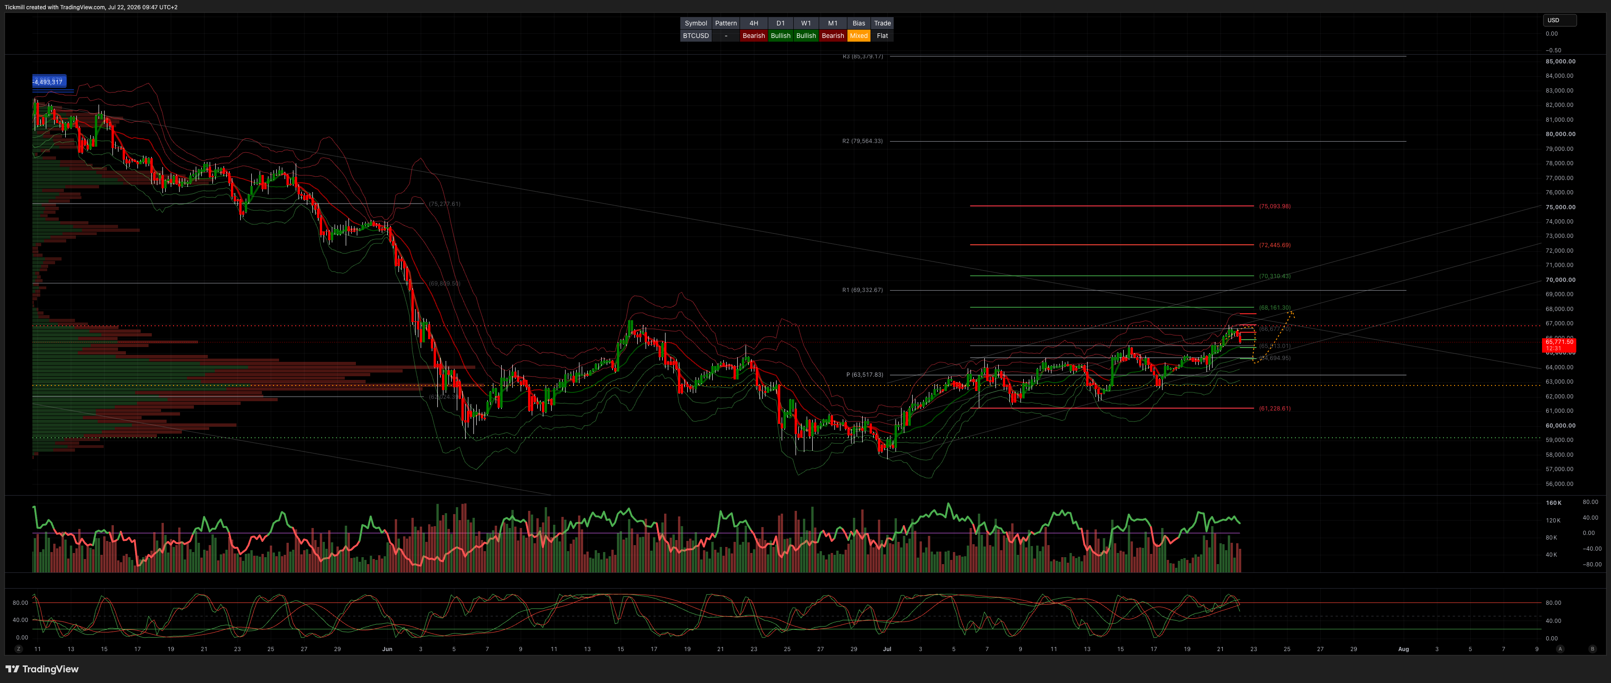Click the M1 column header
1611x683 pixels.
833,23
